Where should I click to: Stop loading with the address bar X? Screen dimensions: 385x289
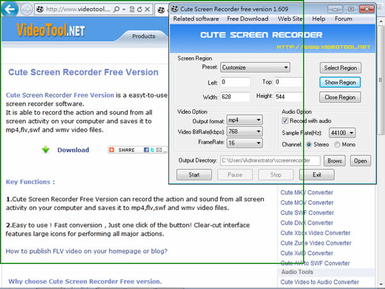[x=148, y=10]
